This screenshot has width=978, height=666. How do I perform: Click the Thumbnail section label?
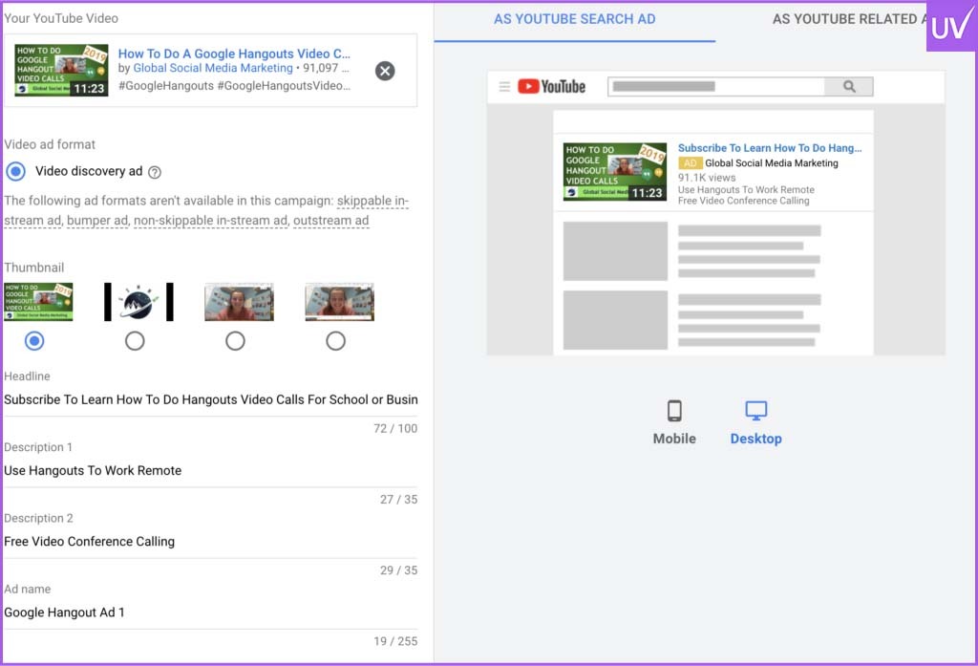point(33,268)
